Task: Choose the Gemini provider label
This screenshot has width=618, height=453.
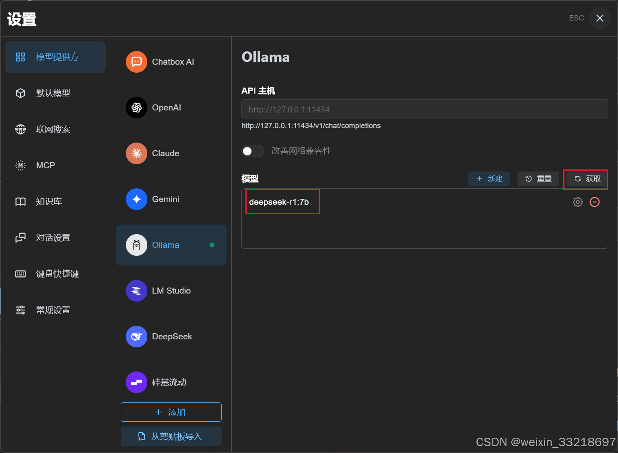Action: (x=166, y=199)
